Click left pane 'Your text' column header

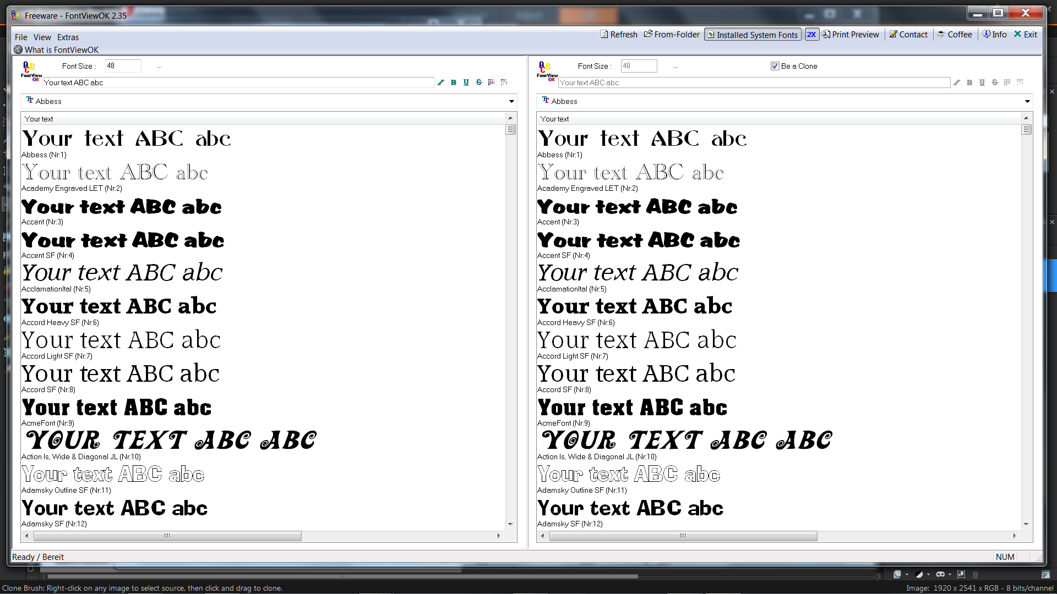click(x=263, y=119)
